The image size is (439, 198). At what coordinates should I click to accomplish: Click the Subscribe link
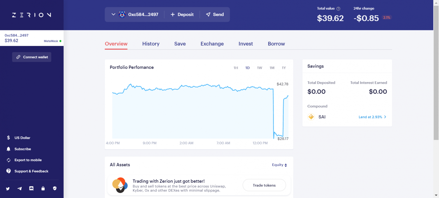pyautogui.click(x=23, y=149)
